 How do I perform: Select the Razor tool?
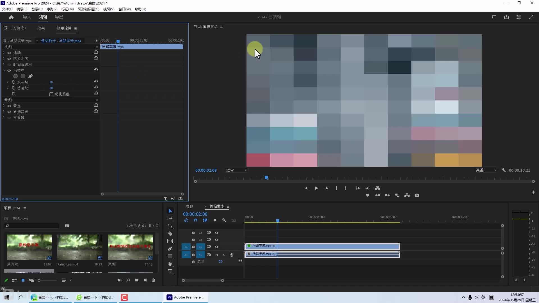tap(170, 233)
